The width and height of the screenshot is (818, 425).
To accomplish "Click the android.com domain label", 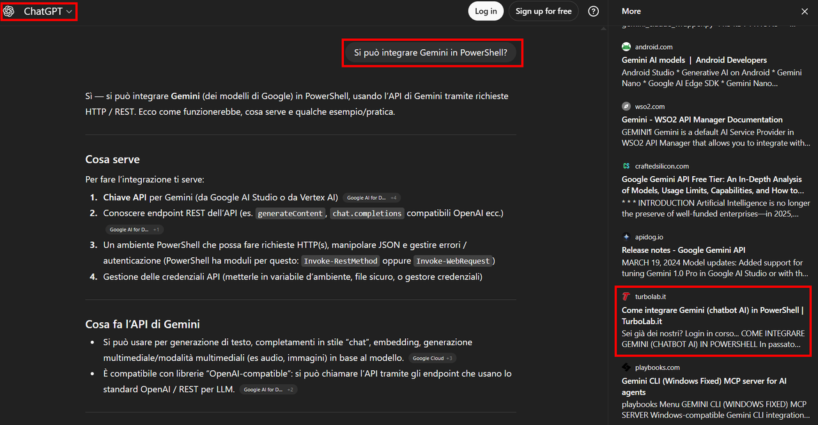I will (x=654, y=47).
